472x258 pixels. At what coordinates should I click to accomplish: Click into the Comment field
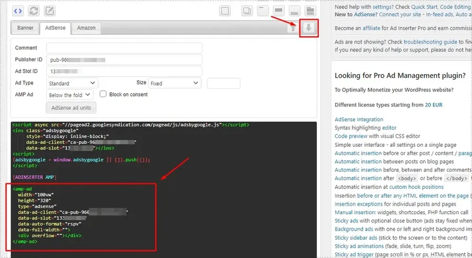(x=124, y=48)
